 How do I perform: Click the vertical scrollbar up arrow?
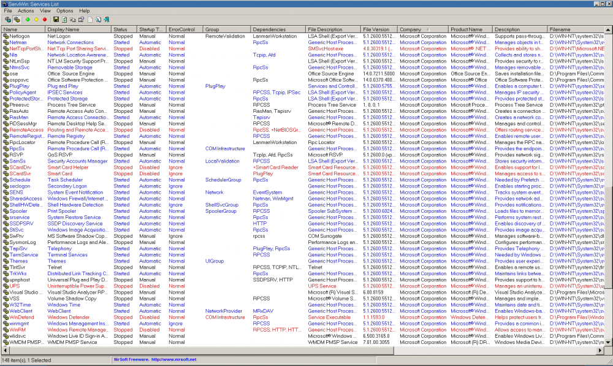click(x=609, y=29)
